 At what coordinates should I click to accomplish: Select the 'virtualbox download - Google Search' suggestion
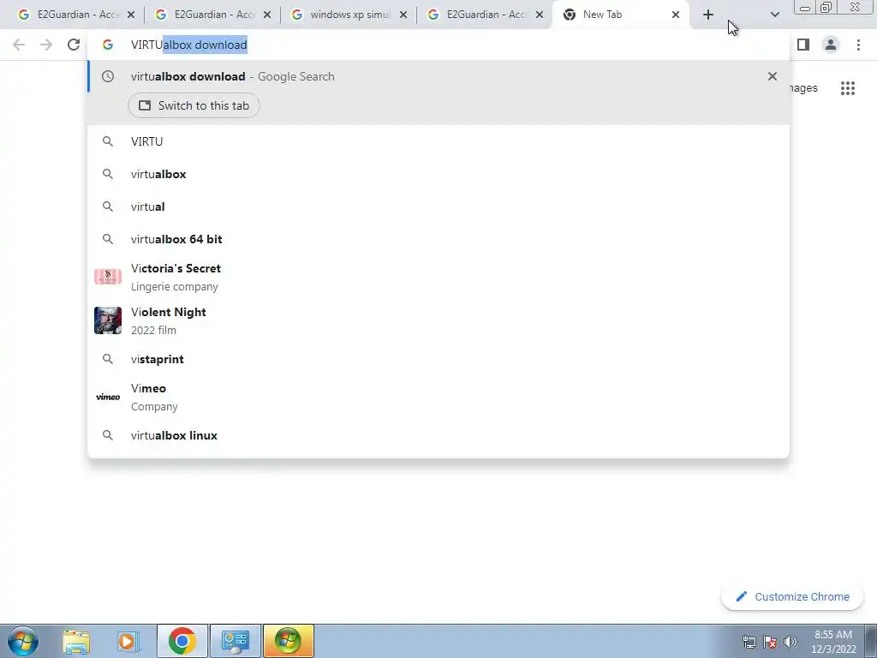[438, 76]
